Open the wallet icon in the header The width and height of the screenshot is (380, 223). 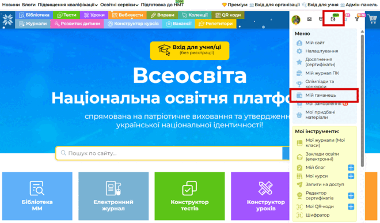tap(333, 19)
